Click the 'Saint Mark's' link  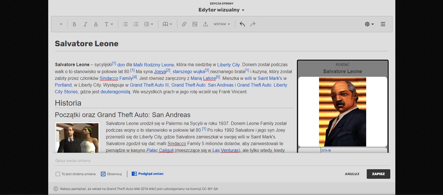click(x=270, y=78)
